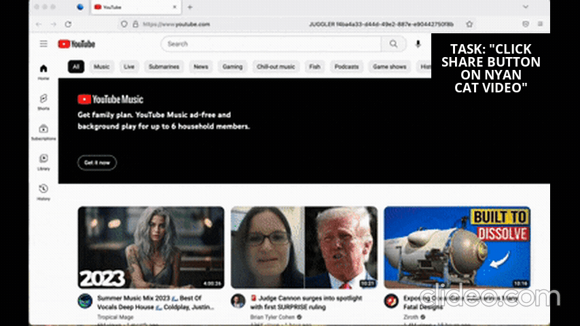Image resolution: width=580 pixels, height=326 pixels.
Task: Select the Gaming filter chip
Action: tap(232, 67)
